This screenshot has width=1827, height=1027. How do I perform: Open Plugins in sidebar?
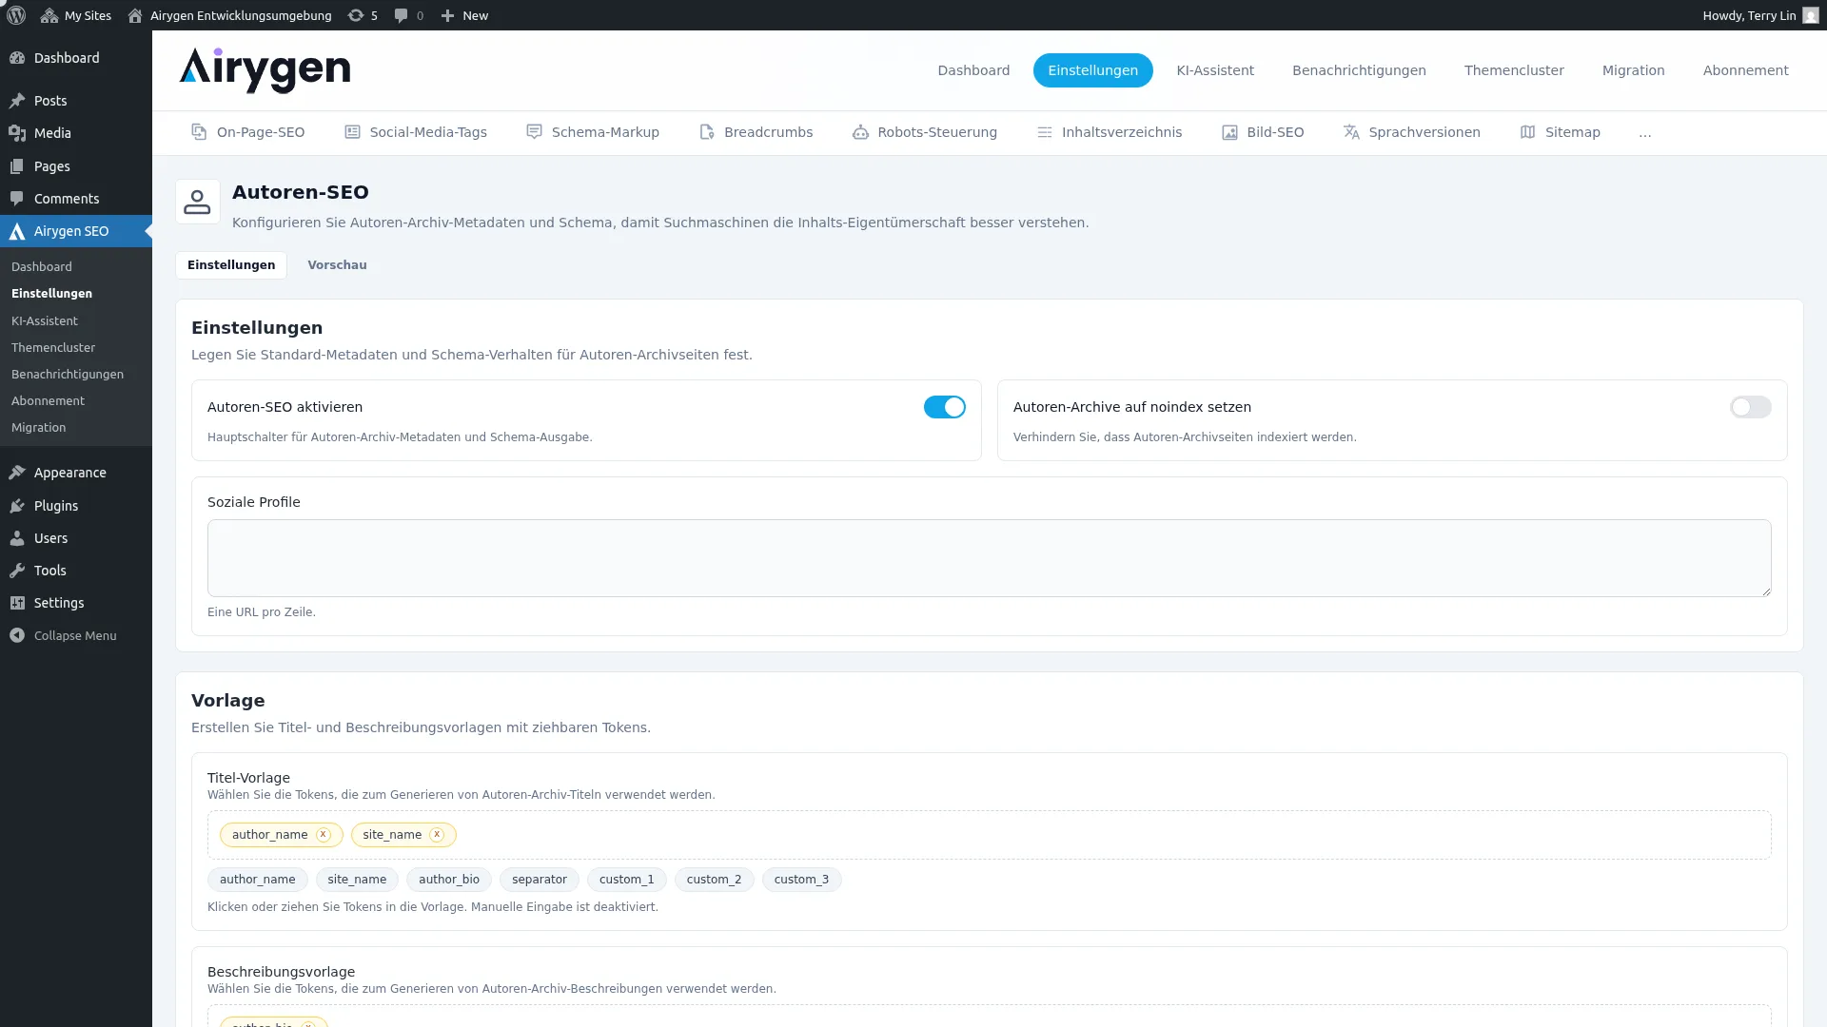(x=76, y=506)
